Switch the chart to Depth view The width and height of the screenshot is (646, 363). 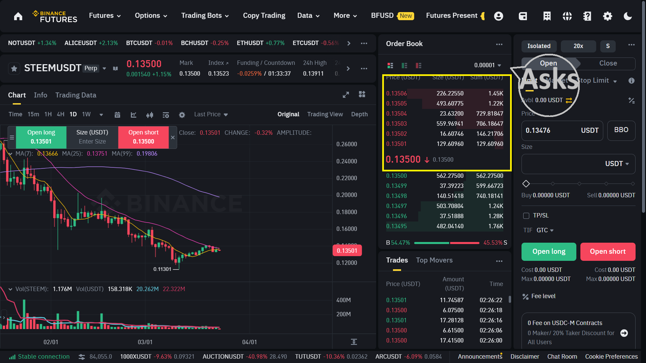click(x=359, y=114)
